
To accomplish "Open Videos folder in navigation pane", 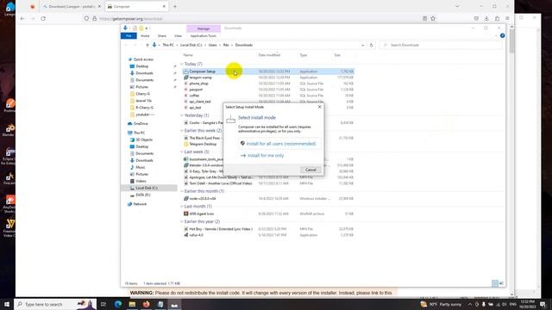I will (x=141, y=181).
